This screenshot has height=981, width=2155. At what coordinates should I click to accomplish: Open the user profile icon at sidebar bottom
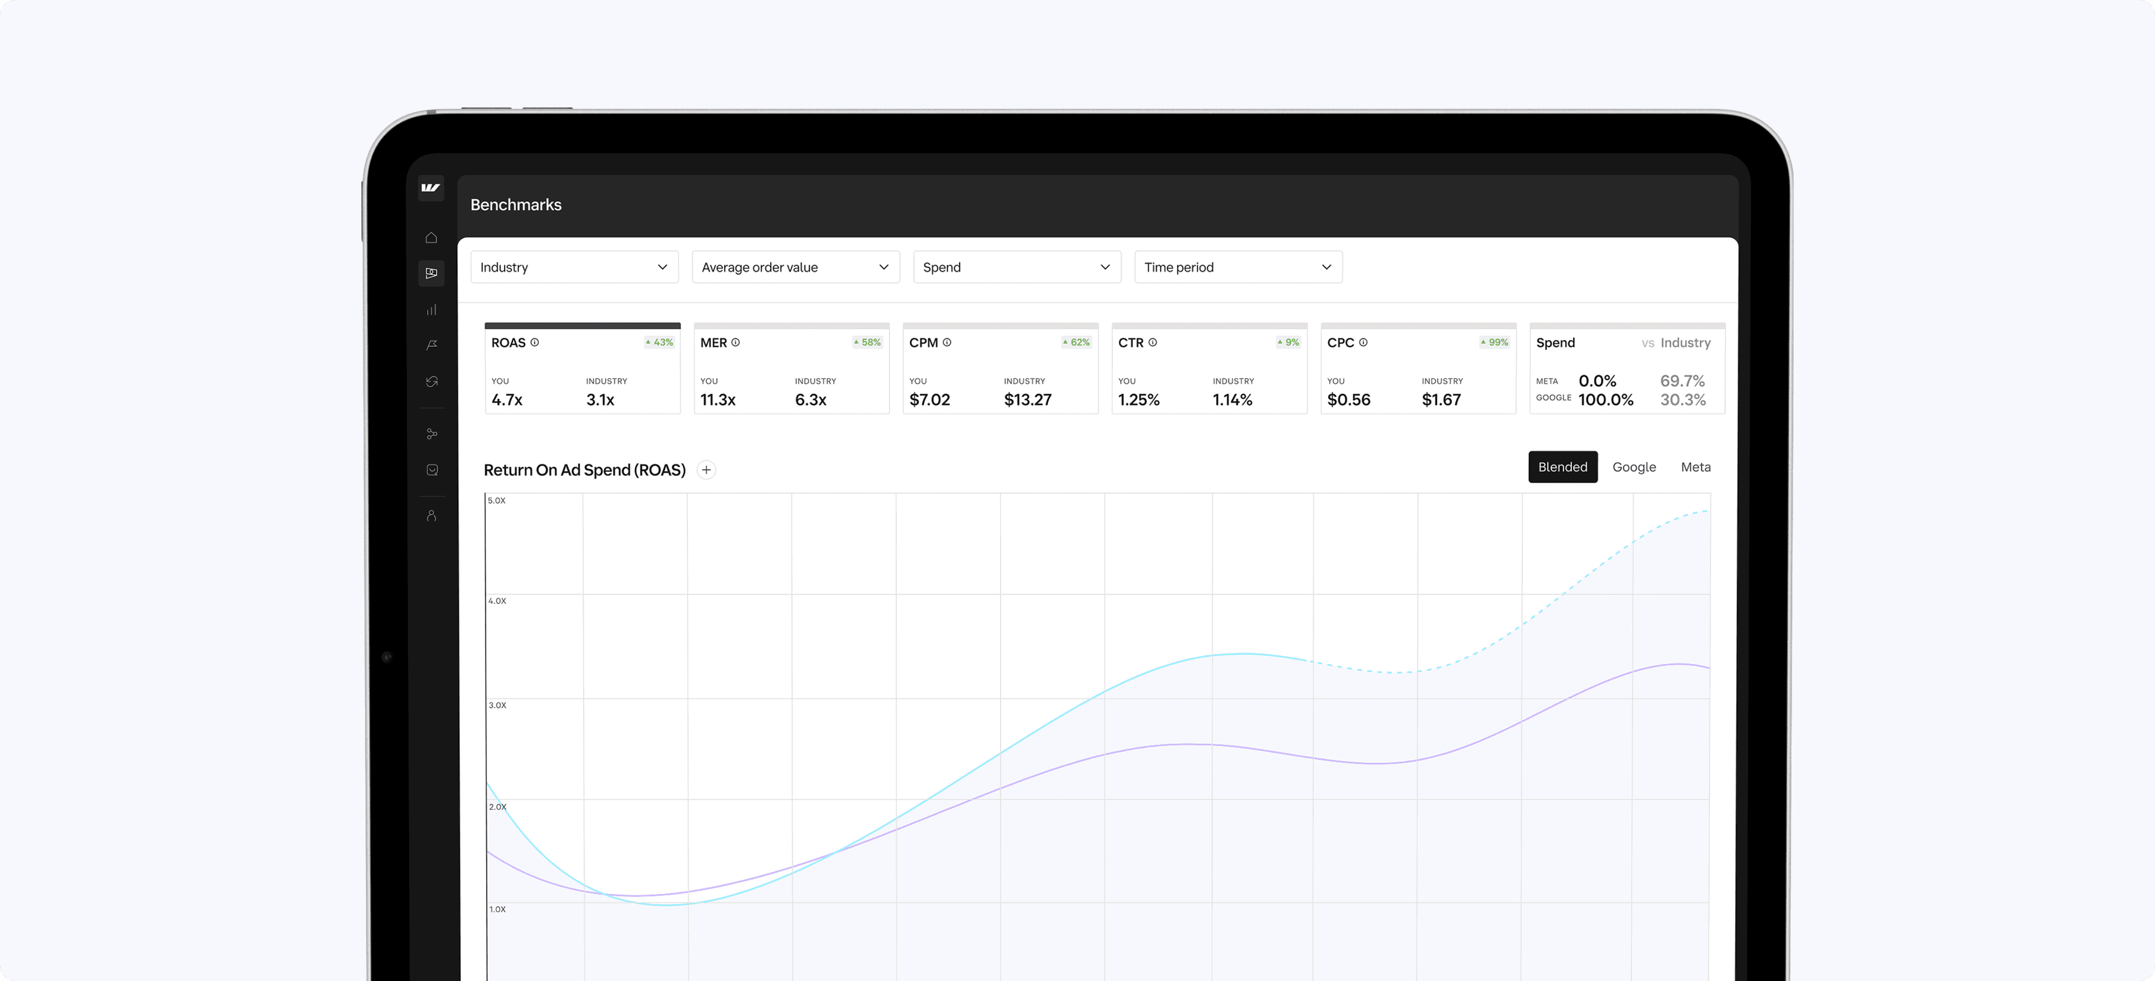click(x=432, y=515)
